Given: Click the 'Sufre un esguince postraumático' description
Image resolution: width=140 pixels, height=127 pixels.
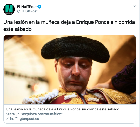Looking at the screenshot, I should click(35, 114).
